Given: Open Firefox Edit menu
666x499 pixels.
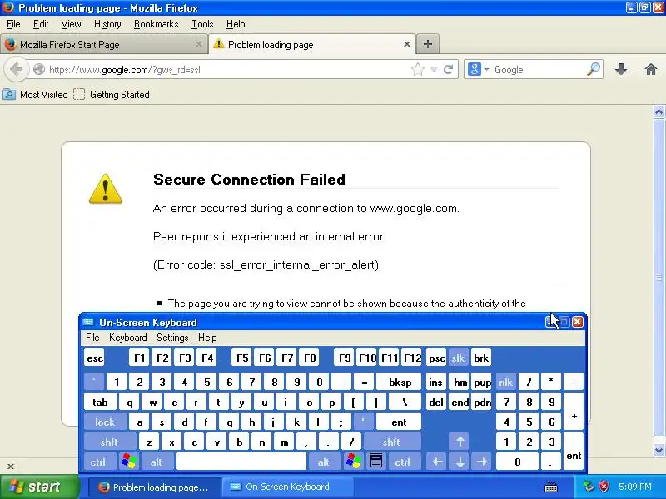Looking at the screenshot, I should [41, 24].
